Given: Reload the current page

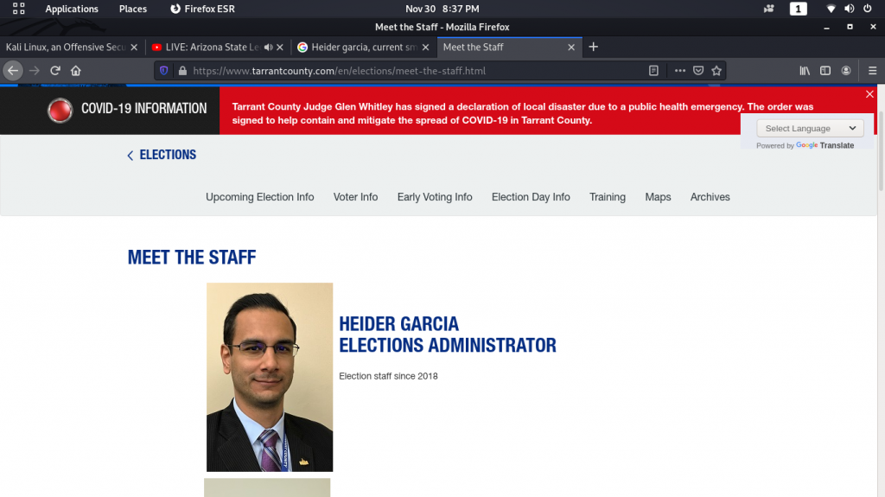Looking at the screenshot, I should tap(55, 71).
